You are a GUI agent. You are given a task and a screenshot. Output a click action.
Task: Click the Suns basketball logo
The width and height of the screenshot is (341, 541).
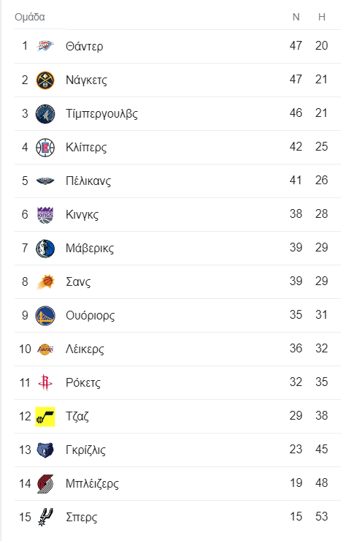[45, 282]
